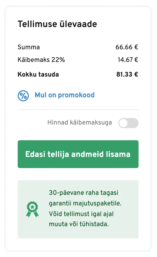Click the green guarantee ribbon badge icon
The image size is (157, 257).
[32, 209]
